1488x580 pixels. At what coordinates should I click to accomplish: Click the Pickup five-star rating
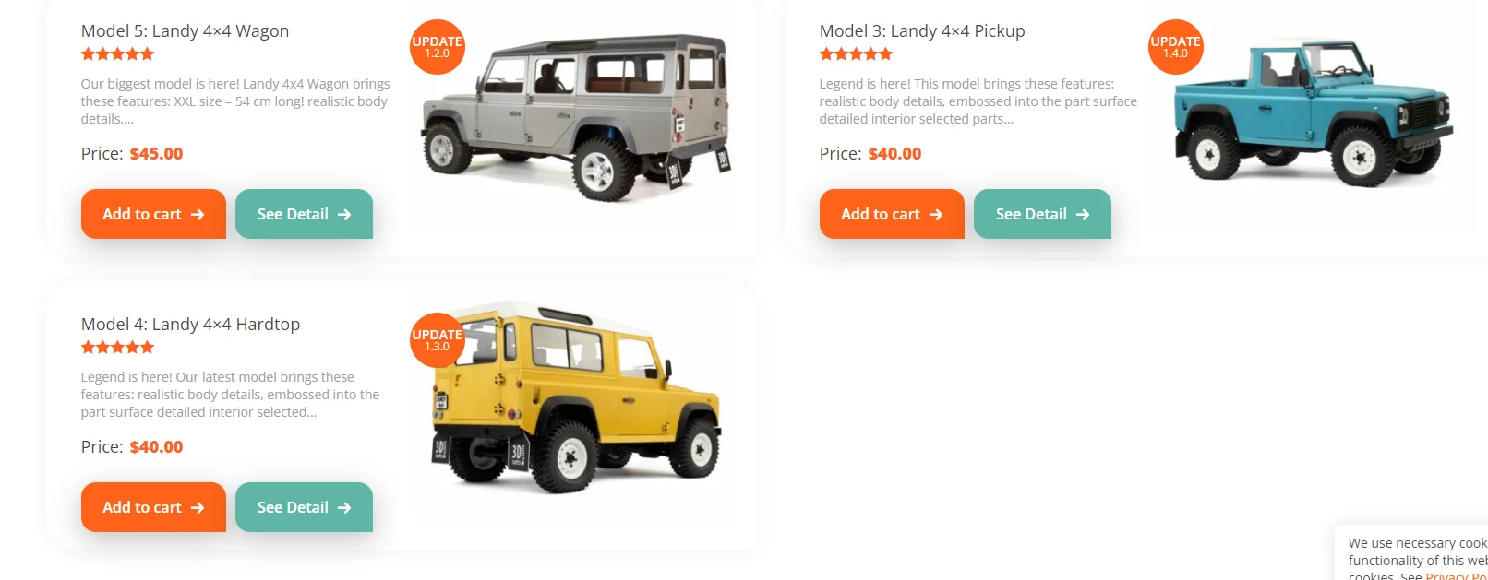coord(856,54)
